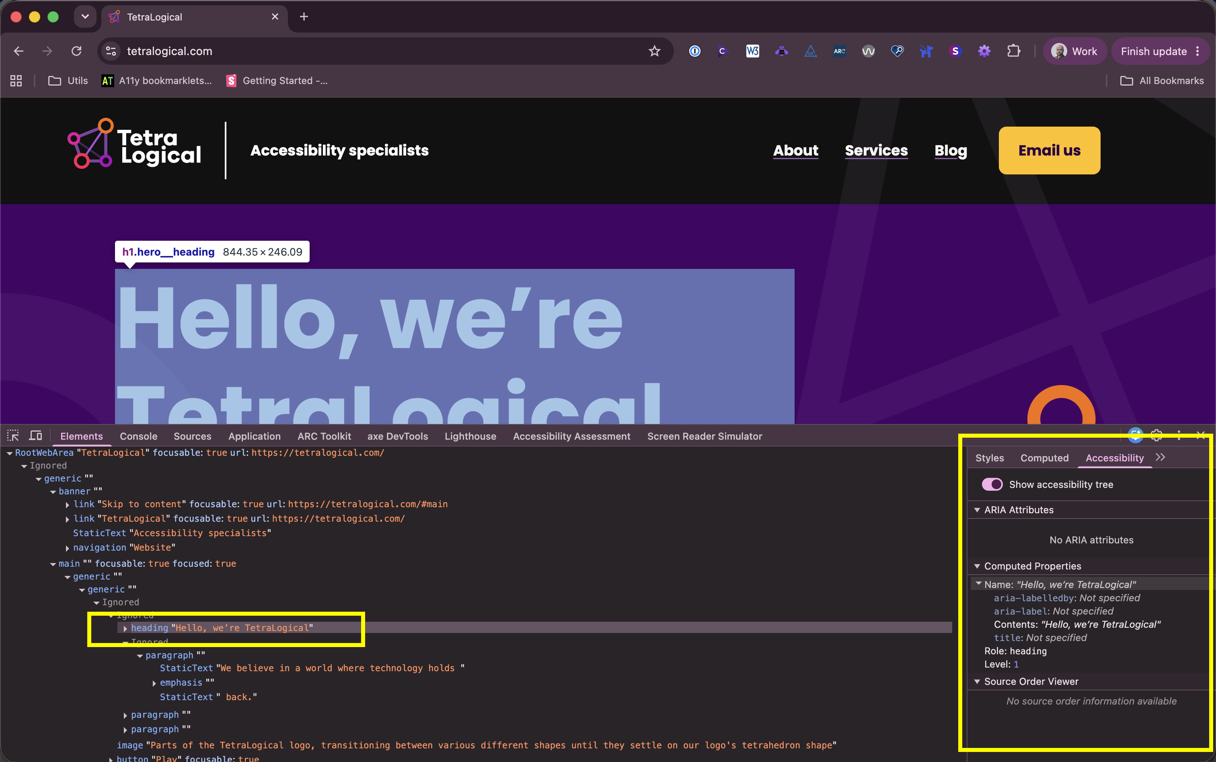Screen dimensions: 1216x762
Task: Open the purple C arrow extension
Action: point(723,51)
